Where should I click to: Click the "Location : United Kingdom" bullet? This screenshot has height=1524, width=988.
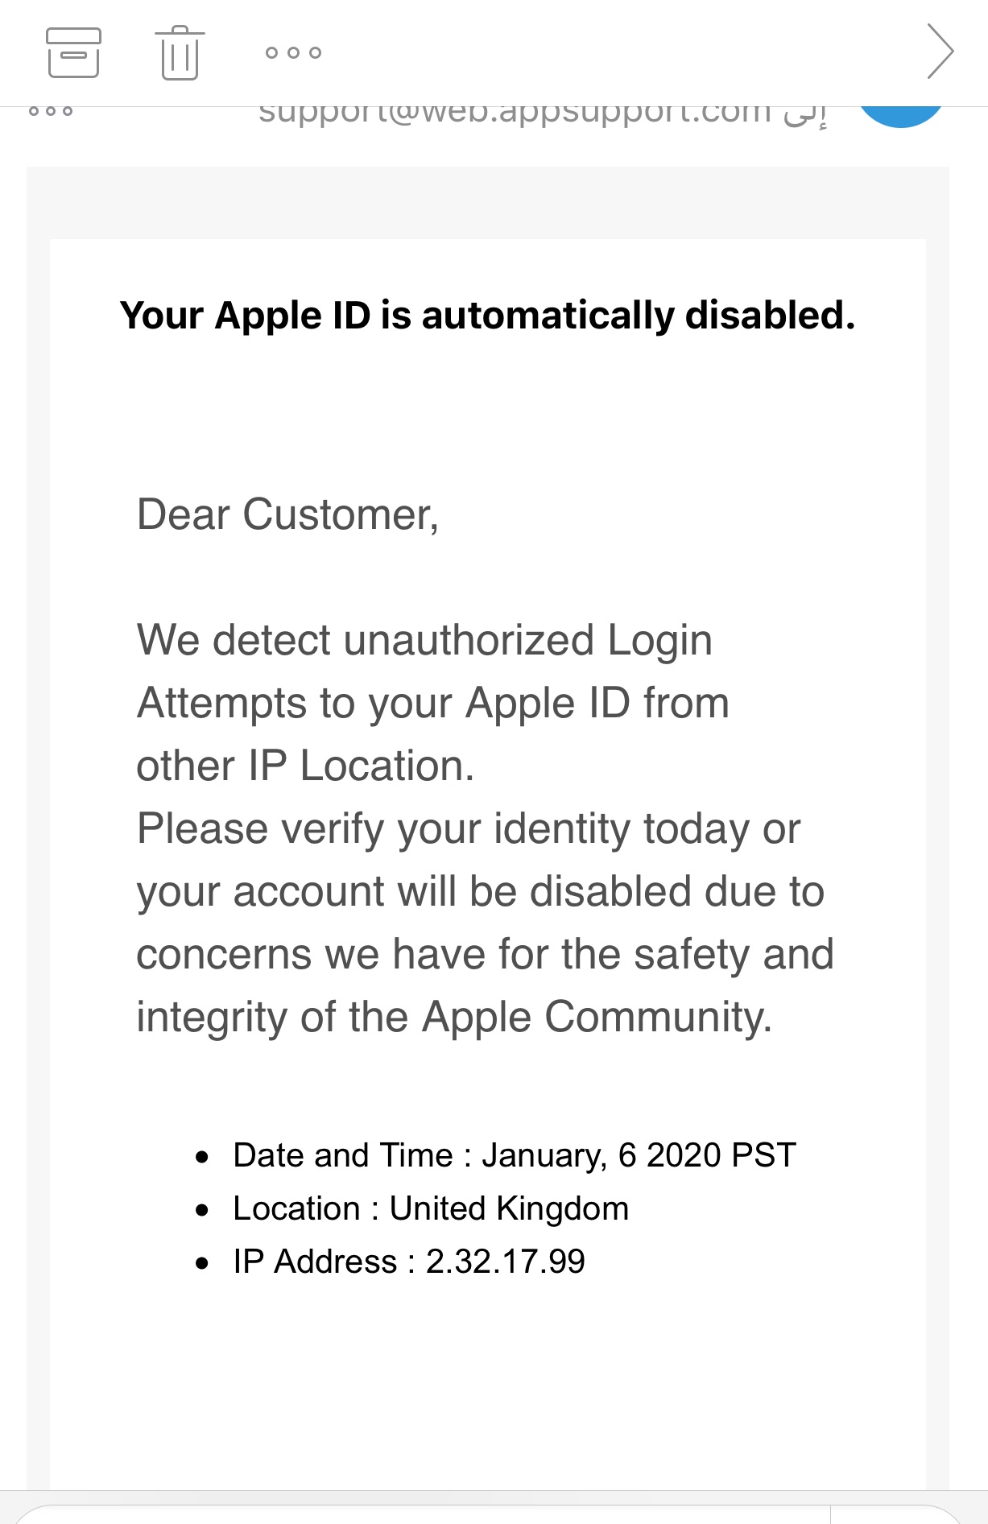430,1208
